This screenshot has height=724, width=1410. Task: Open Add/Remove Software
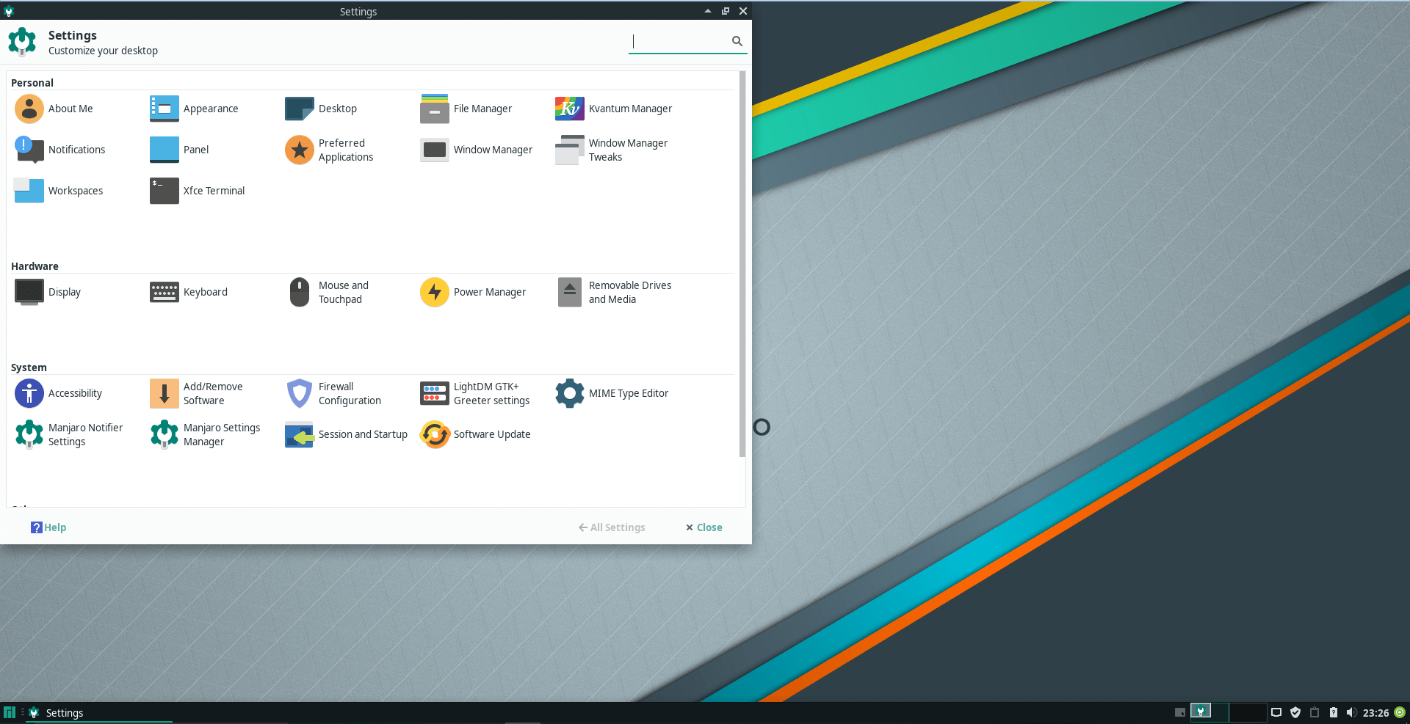coord(196,393)
